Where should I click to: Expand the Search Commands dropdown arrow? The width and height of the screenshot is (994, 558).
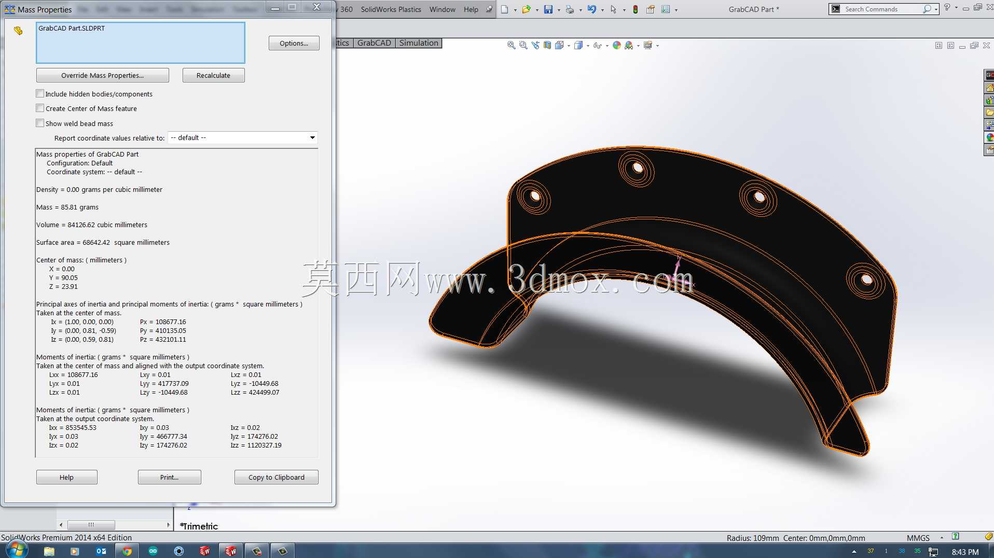click(x=936, y=9)
